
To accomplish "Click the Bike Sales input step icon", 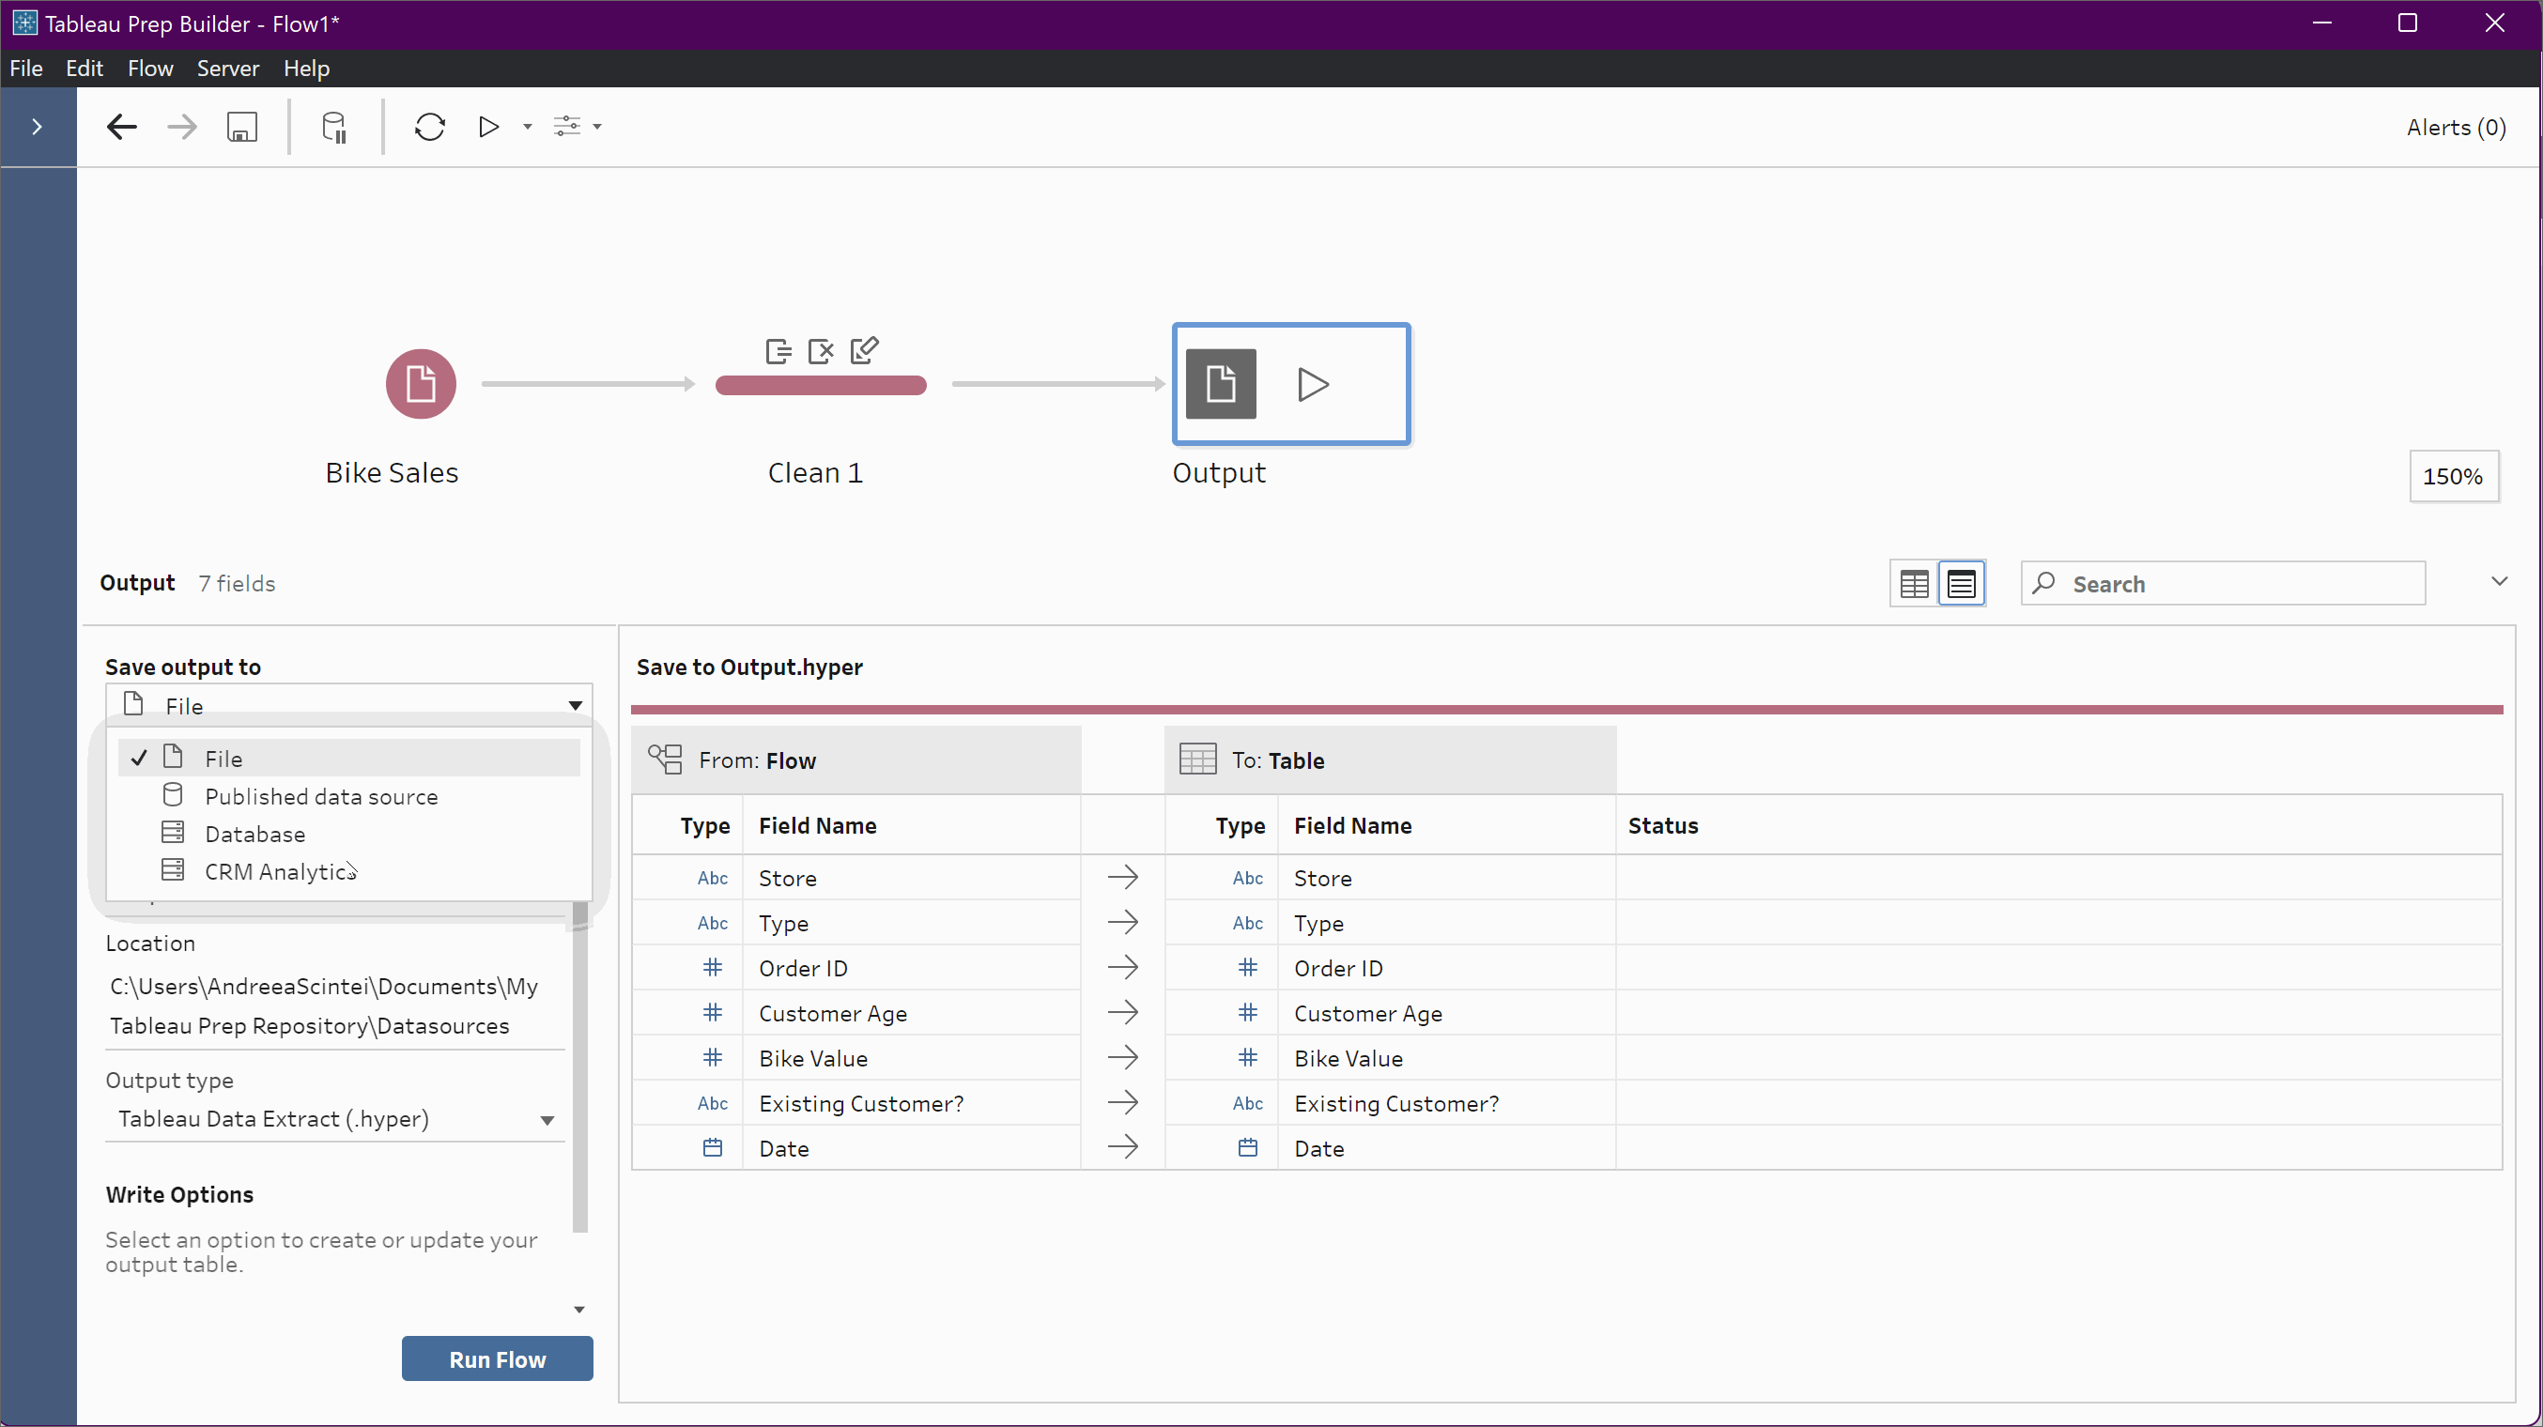I will pos(421,384).
